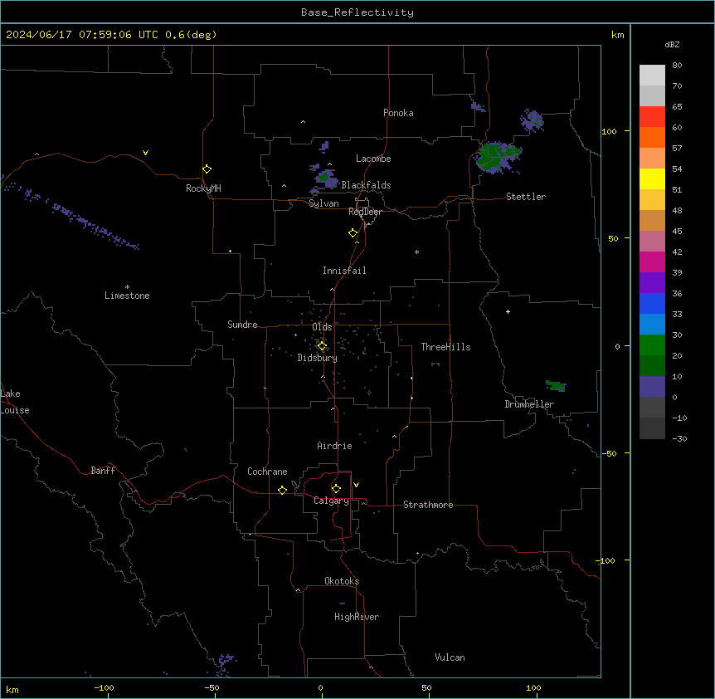Click the Strathmore label
The width and height of the screenshot is (715, 699).
point(428,505)
